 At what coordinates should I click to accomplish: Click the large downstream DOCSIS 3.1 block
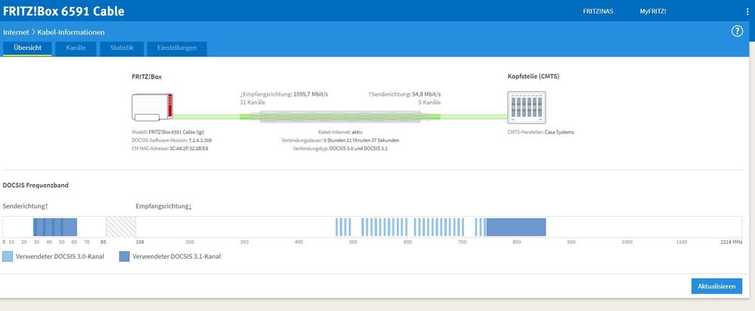tap(515, 227)
